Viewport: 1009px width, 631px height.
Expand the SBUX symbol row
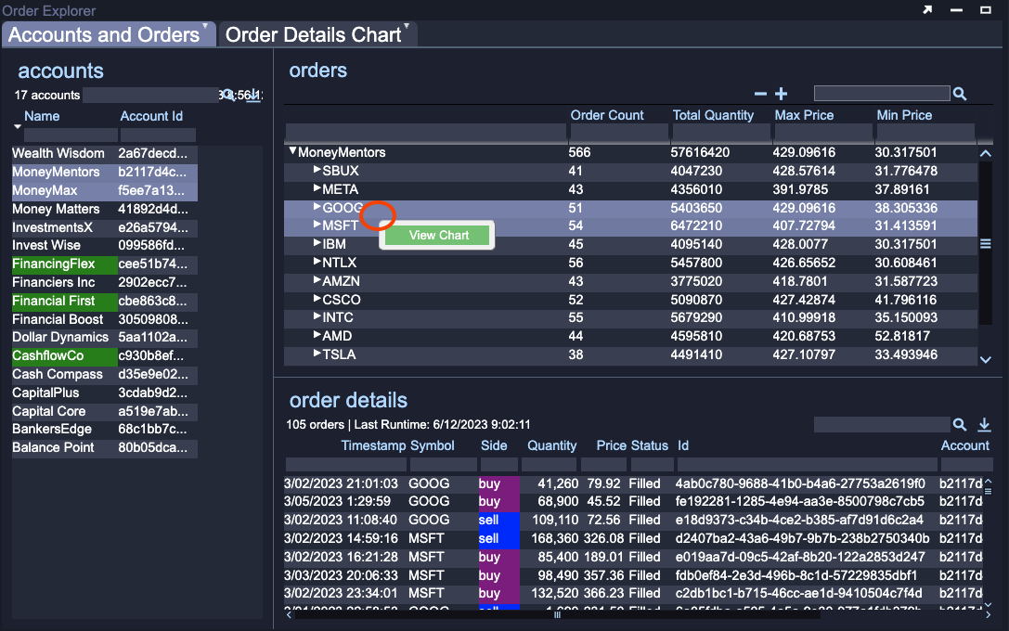(317, 171)
